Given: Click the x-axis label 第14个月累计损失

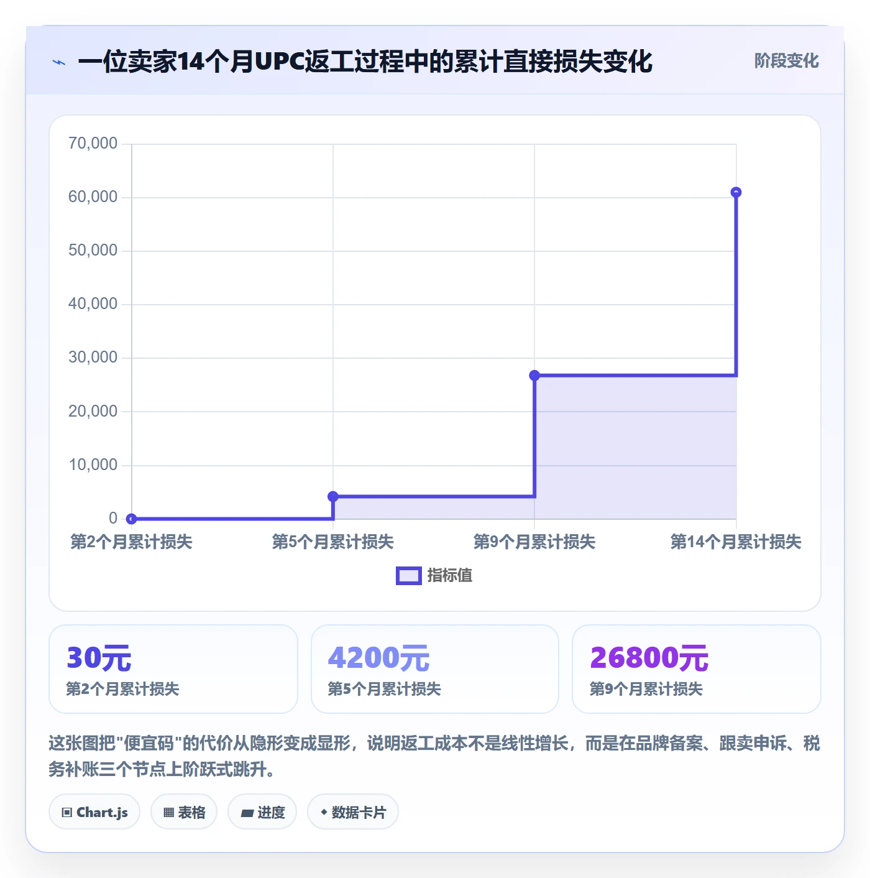Looking at the screenshot, I should [736, 542].
